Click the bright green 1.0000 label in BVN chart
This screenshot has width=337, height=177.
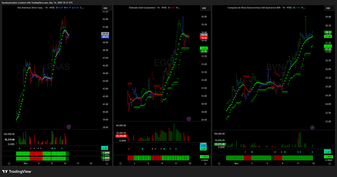[328, 157]
